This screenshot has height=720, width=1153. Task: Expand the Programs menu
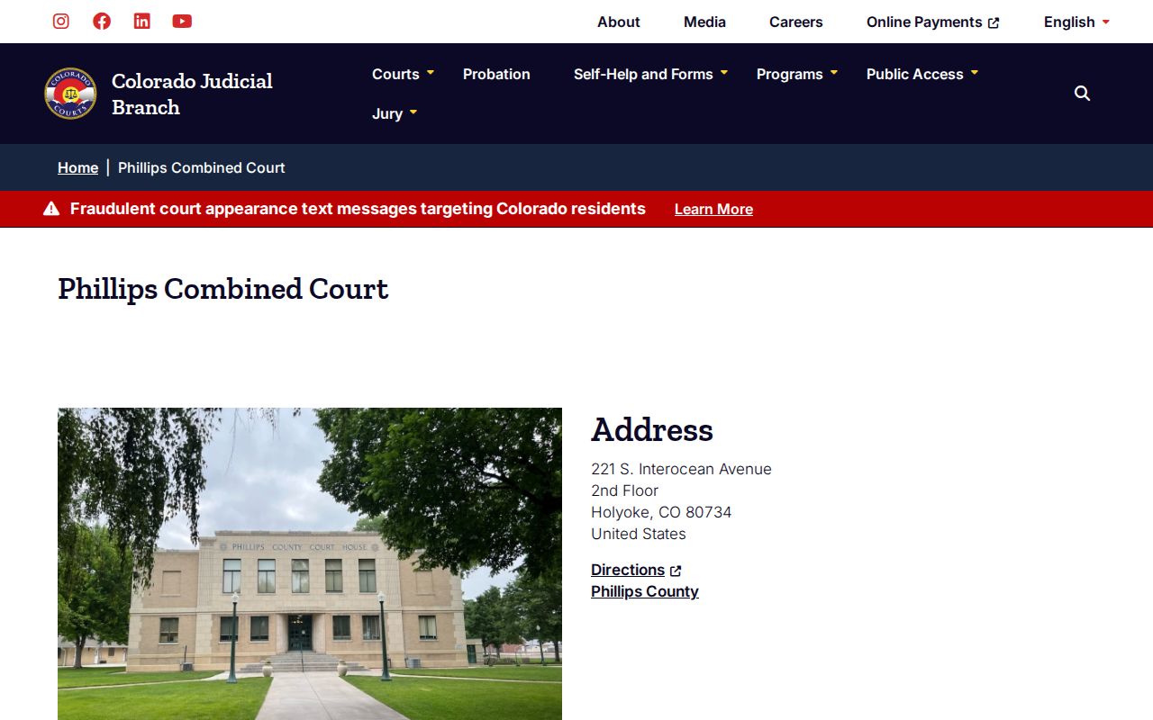[796, 74]
